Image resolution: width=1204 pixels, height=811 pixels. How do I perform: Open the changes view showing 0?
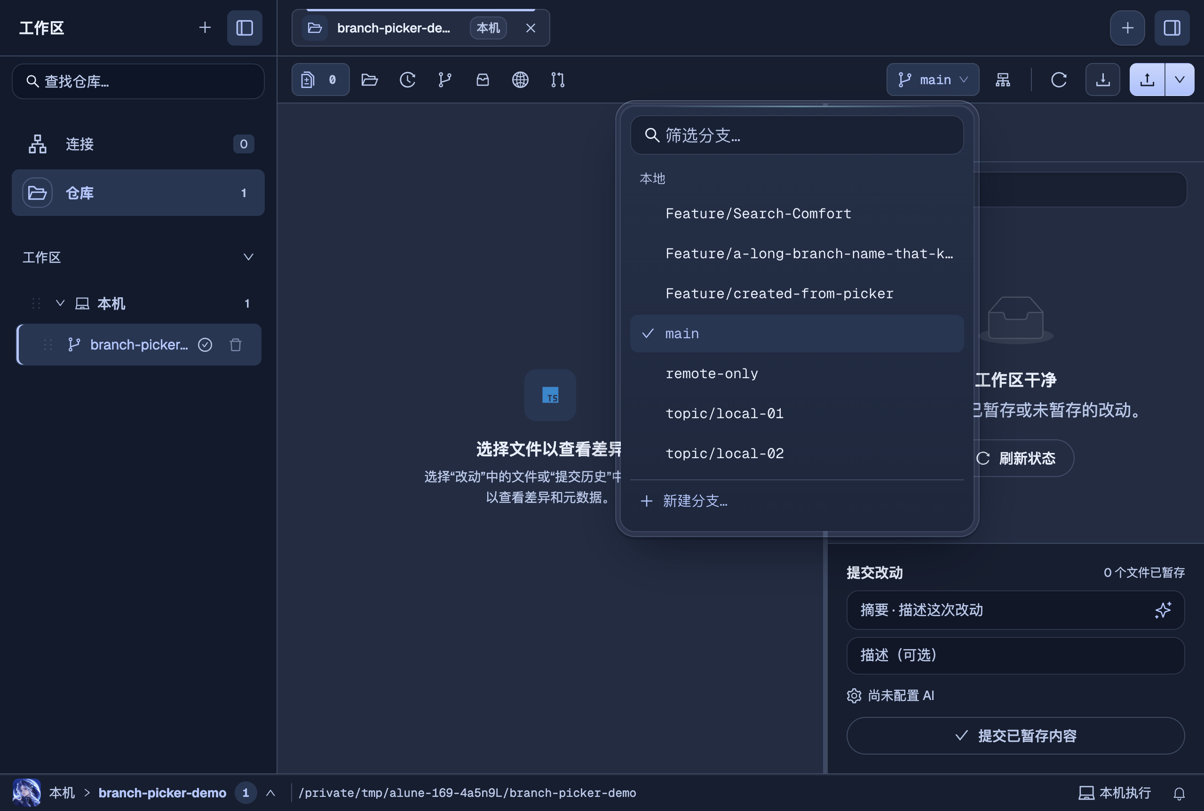(x=320, y=80)
